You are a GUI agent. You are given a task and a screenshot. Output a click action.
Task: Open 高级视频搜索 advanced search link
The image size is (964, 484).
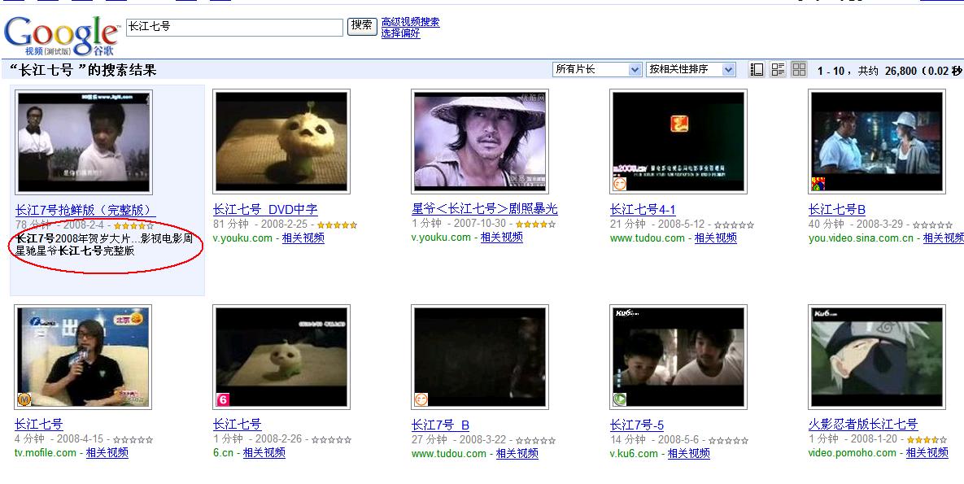[x=410, y=22]
